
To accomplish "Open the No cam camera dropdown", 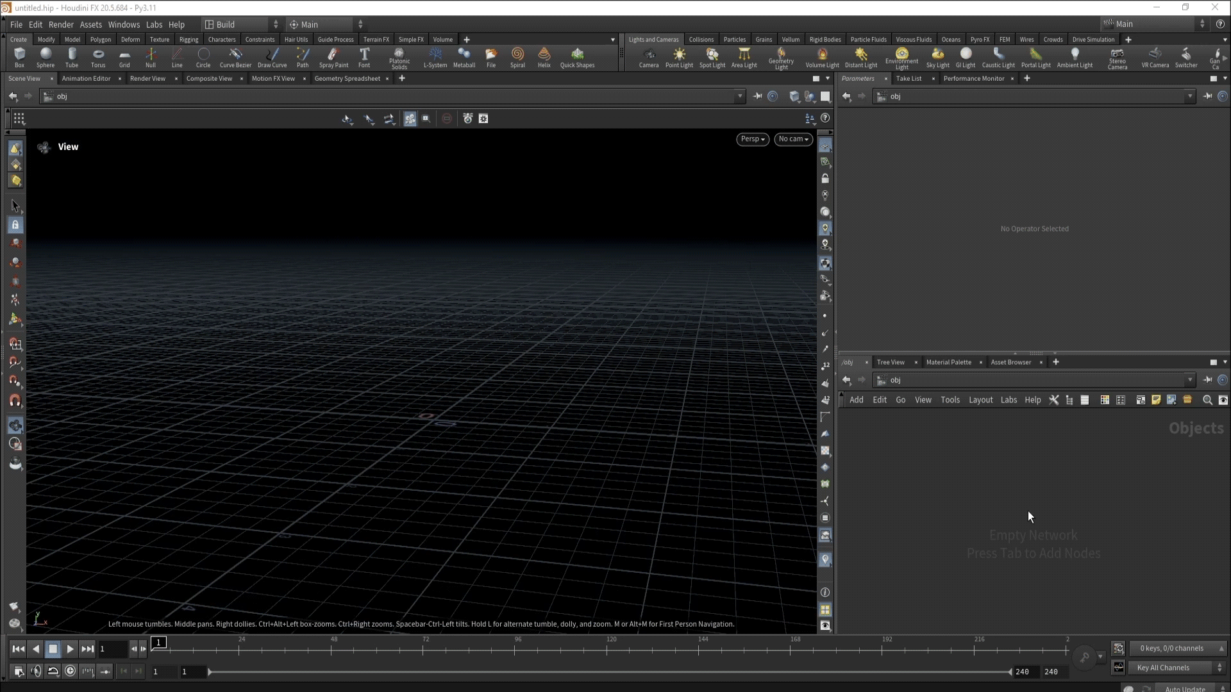I will click(793, 139).
